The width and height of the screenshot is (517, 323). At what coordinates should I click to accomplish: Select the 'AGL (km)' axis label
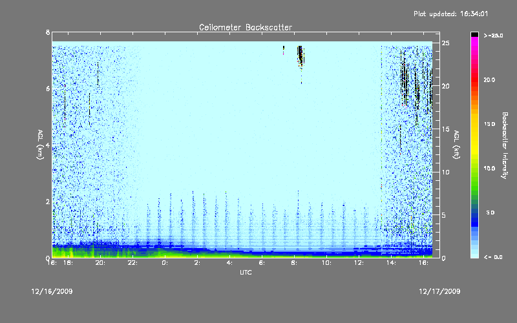(40, 145)
